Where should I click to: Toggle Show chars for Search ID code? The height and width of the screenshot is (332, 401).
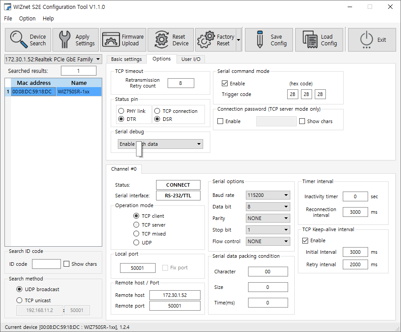67,264
